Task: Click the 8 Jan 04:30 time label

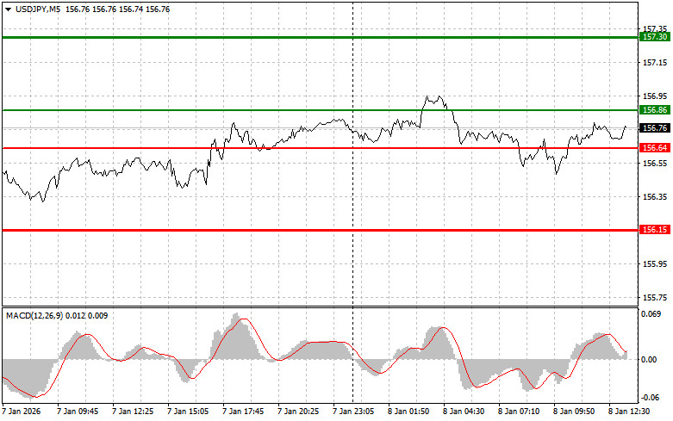Action: point(464,412)
